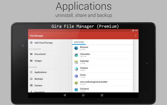The width and height of the screenshot is (167, 105).
Task: Click the Images folder icon
Action: (31, 61)
